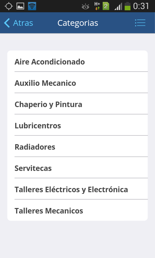155x258 pixels.
Task: Tap the clock showing 0:31
Action: [141, 6]
